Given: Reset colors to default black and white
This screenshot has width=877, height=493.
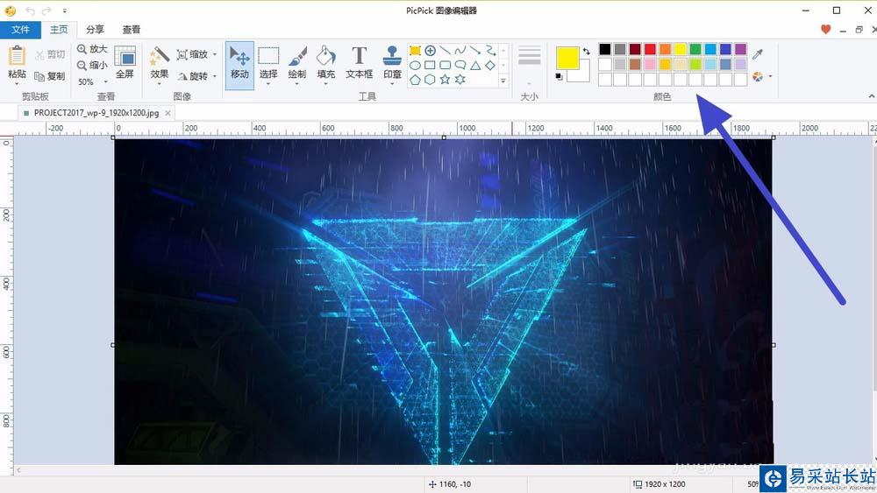Looking at the screenshot, I should [x=559, y=76].
